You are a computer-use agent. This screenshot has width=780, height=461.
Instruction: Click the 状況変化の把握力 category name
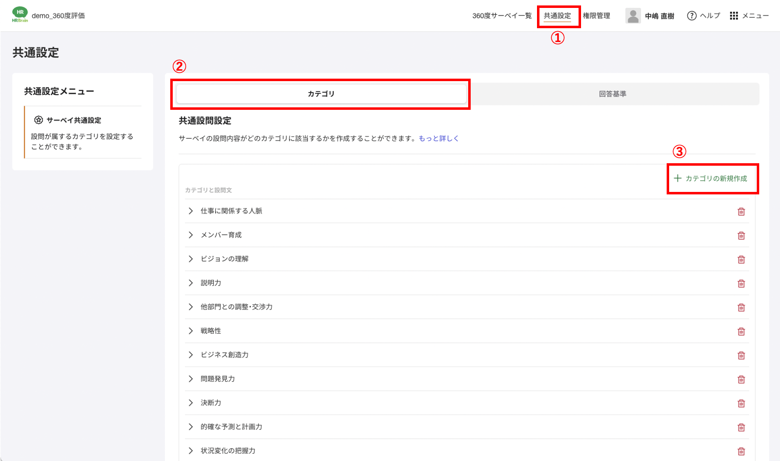[x=228, y=451]
